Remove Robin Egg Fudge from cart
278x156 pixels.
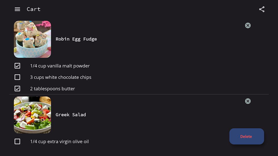pyautogui.click(x=248, y=26)
